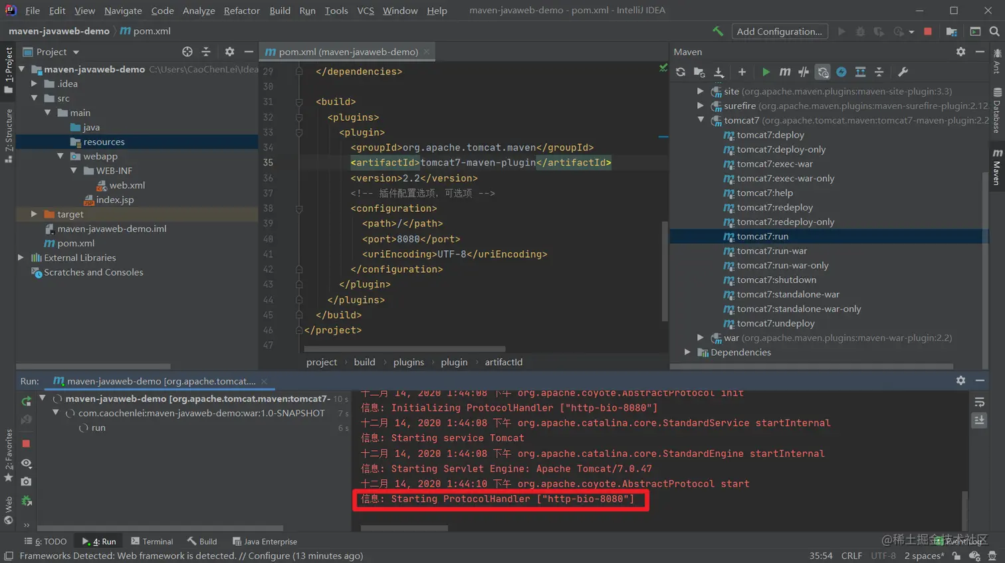Click the console horizontal scrollbar
Image resolution: width=1005 pixels, height=563 pixels.
pos(404,528)
